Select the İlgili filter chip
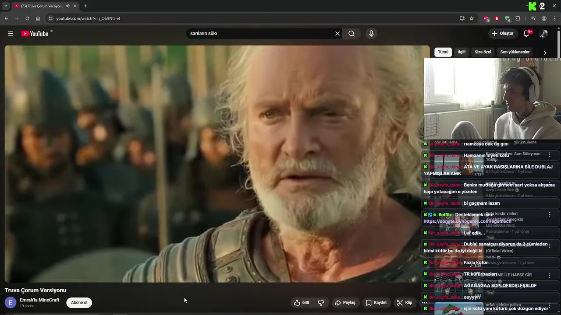Image resolution: width=561 pixels, height=315 pixels. [x=462, y=52]
